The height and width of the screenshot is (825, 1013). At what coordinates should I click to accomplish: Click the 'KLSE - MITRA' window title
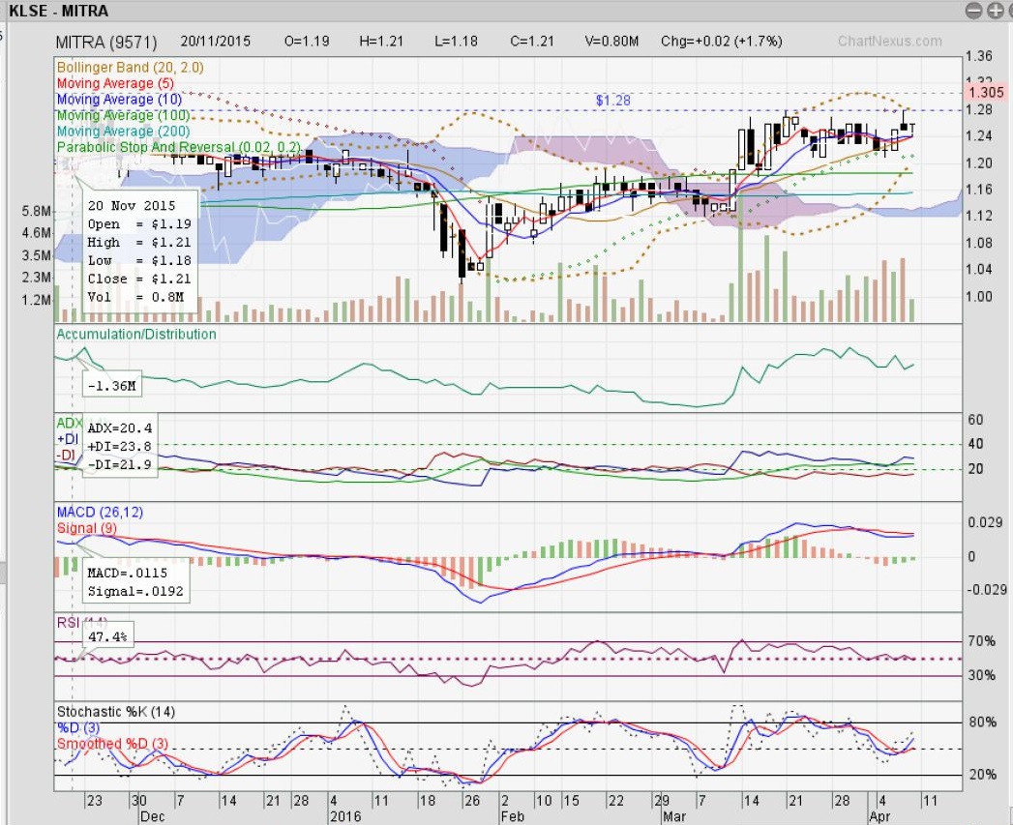59,11
